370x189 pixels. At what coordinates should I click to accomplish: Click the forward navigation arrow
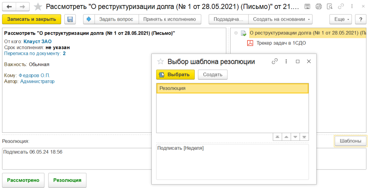pyautogui.click(x=22, y=6)
